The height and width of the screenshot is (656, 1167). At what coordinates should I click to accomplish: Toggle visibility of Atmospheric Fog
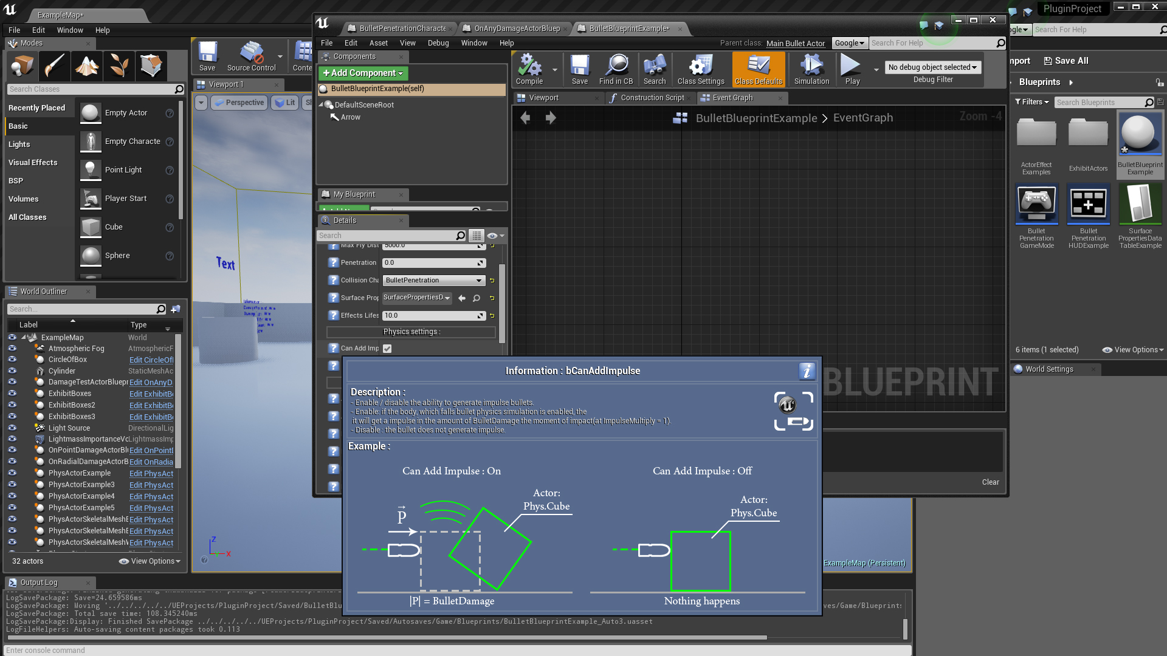click(x=12, y=349)
